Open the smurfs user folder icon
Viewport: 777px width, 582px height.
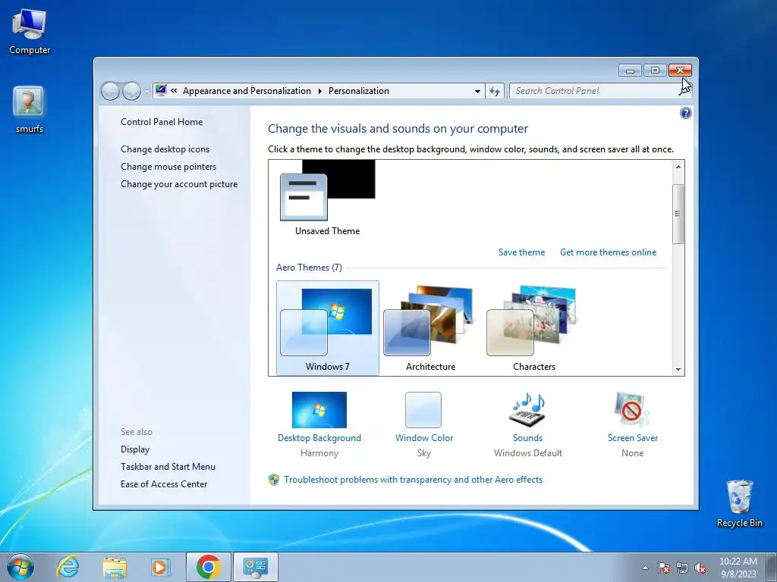[30, 109]
